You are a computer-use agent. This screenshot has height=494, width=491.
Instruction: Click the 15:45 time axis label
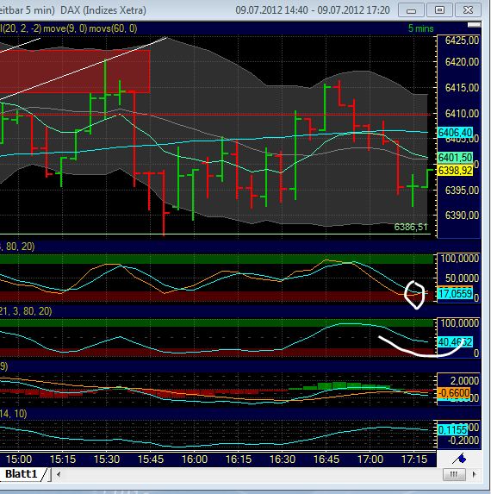(151, 459)
